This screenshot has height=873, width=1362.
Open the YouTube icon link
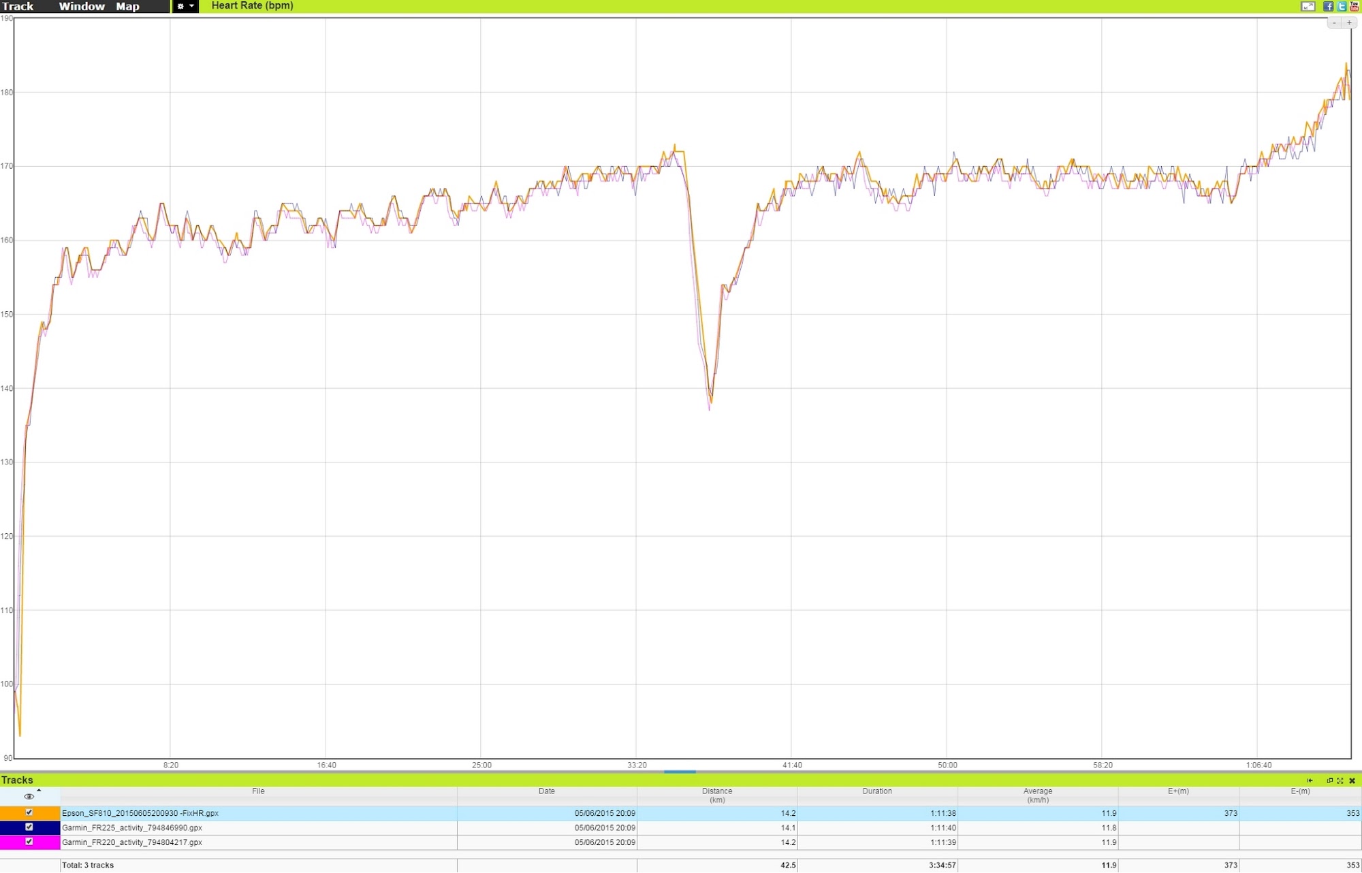tap(1355, 6)
